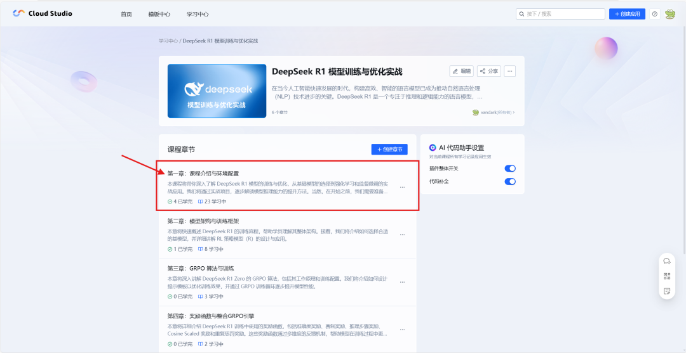Open chapter 第三章：GRPO 算法与训练
Screen dimensions: 686x353
click(201, 268)
